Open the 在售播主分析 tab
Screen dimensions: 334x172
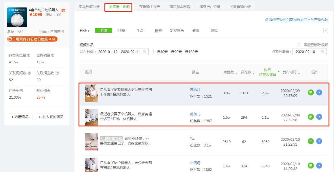point(150,7)
